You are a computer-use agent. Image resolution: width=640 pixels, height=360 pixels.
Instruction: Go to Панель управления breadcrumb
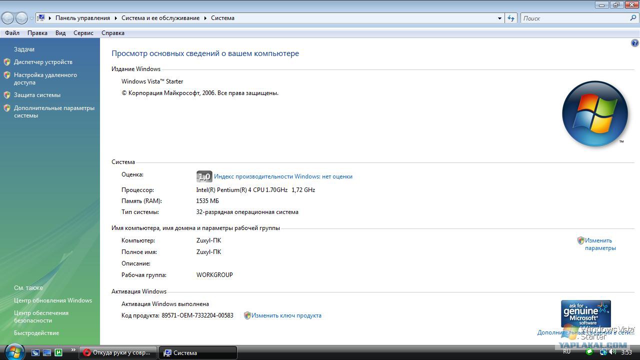[x=82, y=18]
